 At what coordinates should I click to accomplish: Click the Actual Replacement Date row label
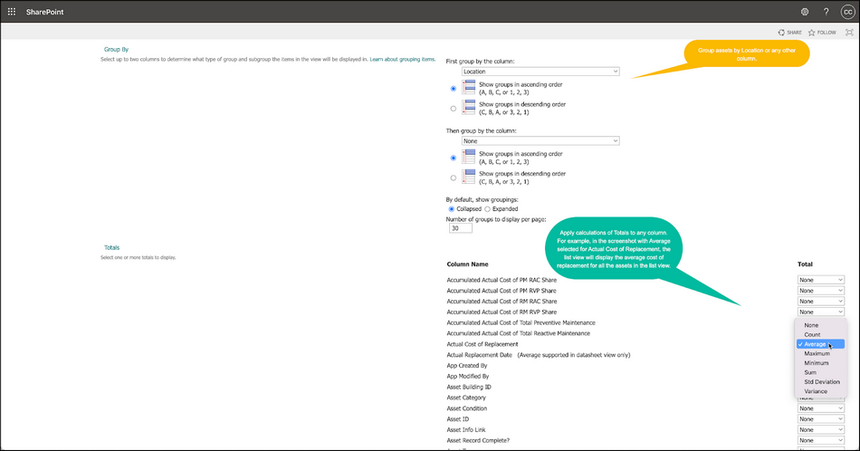point(480,355)
